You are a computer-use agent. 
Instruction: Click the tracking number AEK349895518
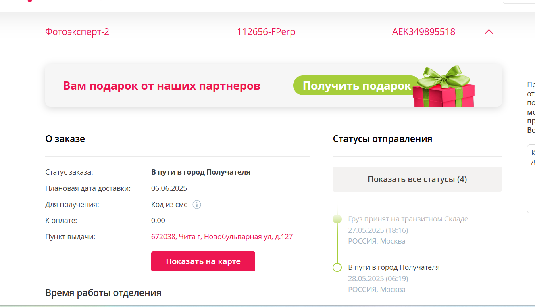424,32
